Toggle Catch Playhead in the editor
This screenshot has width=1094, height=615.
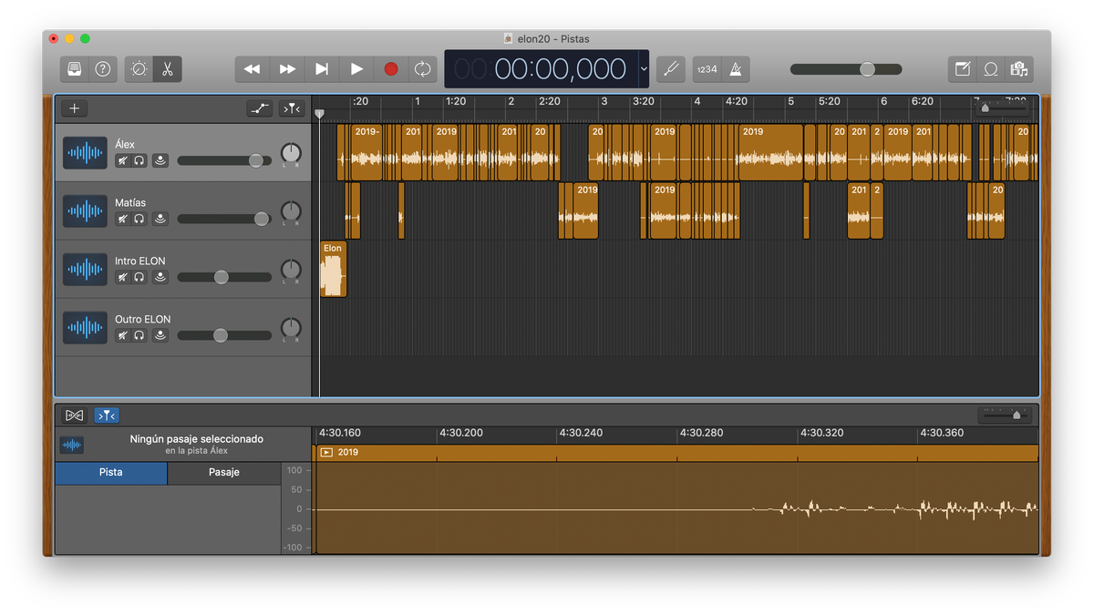point(107,415)
